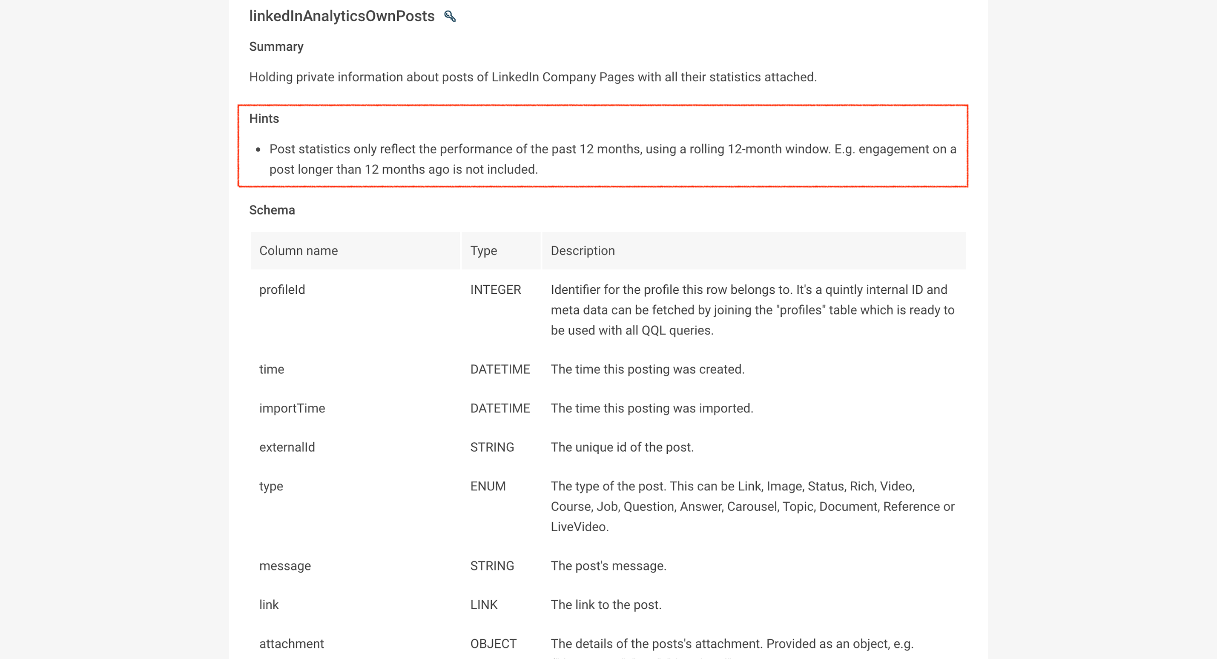Select the ENUM type cell
Image resolution: width=1217 pixels, height=659 pixels.
pyautogui.click(x=488, y=486)
